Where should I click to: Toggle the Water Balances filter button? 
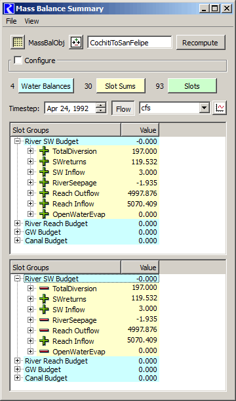coord(46,86)
